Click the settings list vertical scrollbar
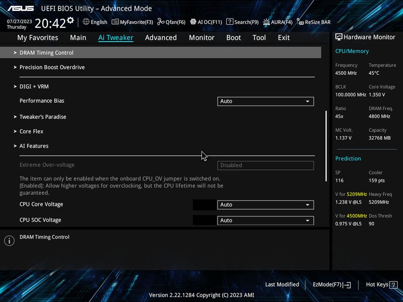Screen dimensions: 403x302 [326, 146]
